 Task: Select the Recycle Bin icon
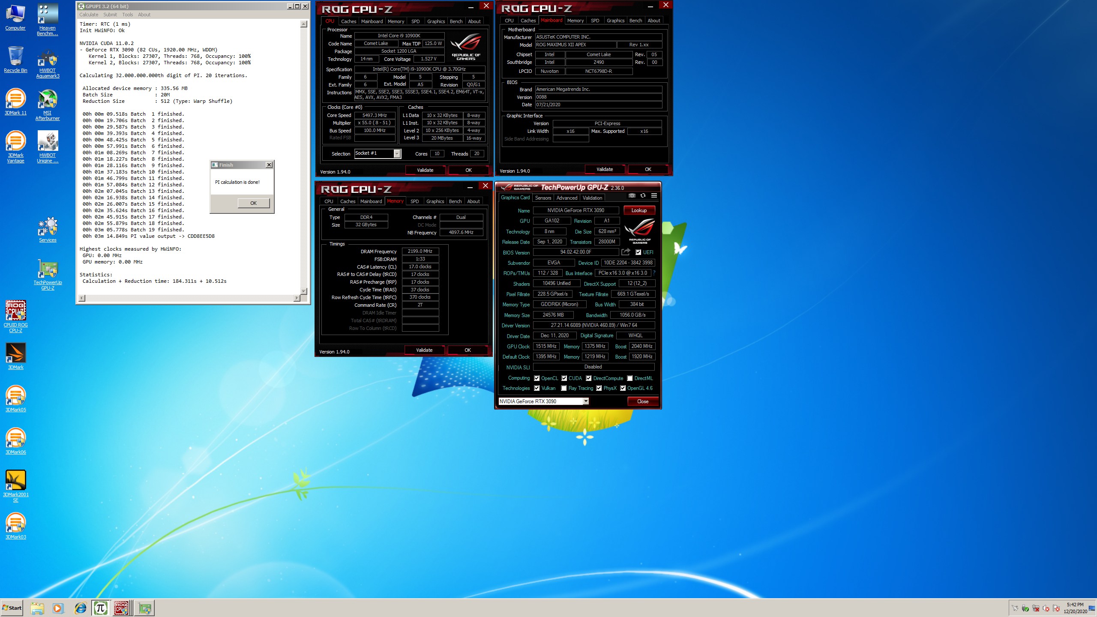coord(15,60)
